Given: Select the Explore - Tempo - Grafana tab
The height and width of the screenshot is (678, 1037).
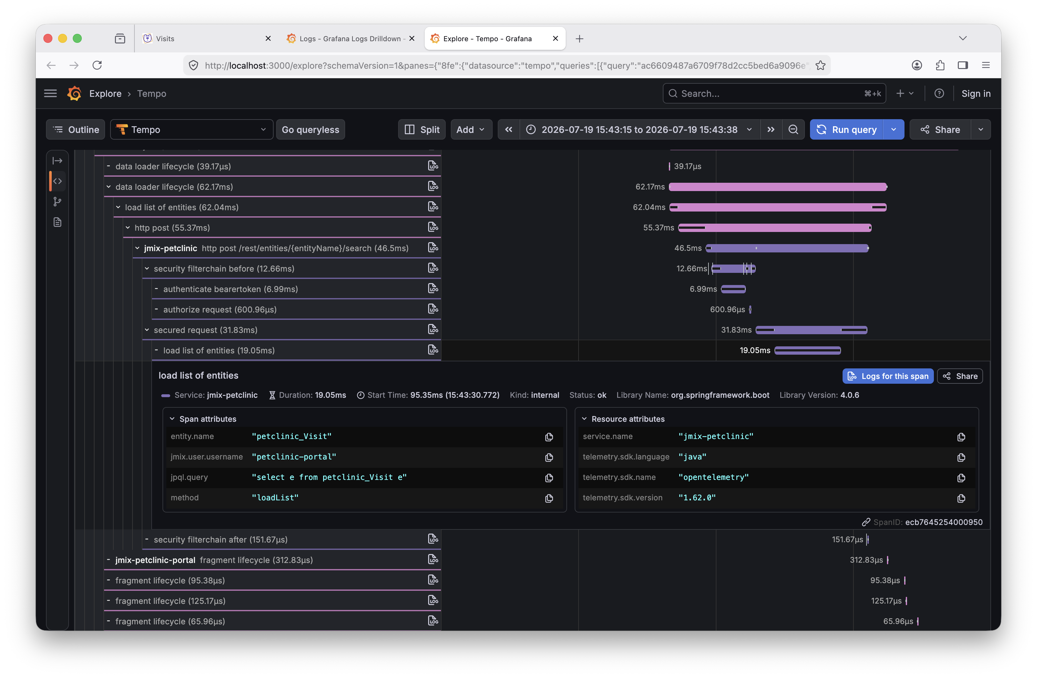Looking at the screenshot, I should [x=495, y=38].
